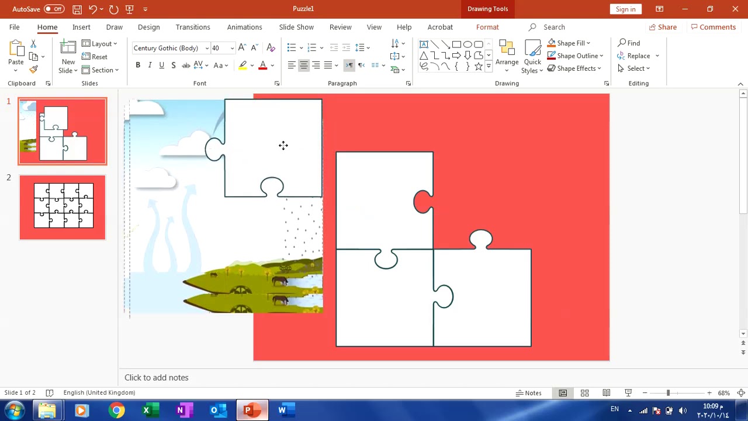The height and width of the screenshot is (421, 748).
Task: Start Slide Show icon in status bar
Action: (628, 393)
